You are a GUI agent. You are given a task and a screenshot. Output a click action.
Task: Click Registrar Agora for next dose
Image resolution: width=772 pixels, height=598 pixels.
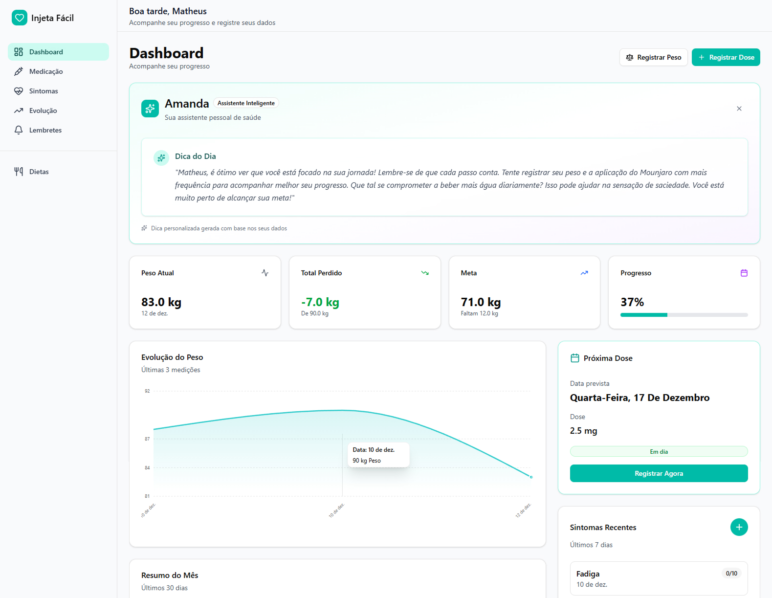[x=659, y=473]
